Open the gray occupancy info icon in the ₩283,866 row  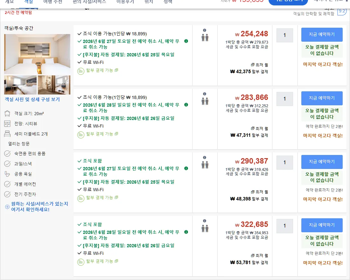coord(205,94)
